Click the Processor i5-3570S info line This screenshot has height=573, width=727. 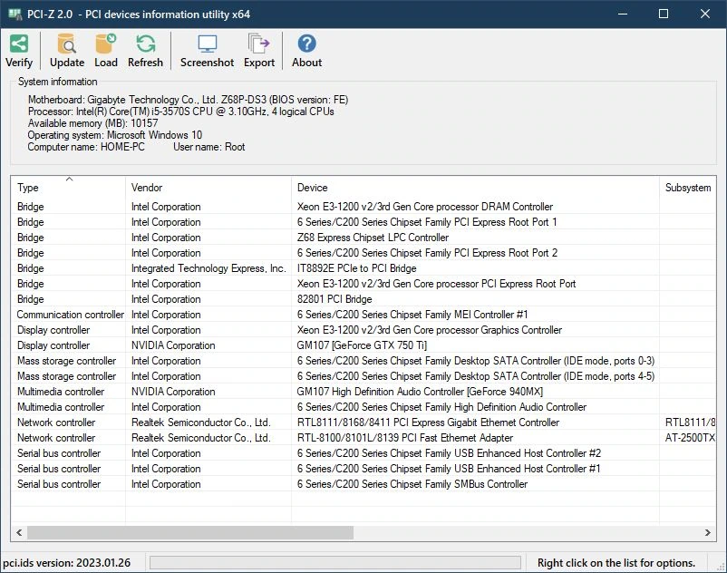click(180, 112)
